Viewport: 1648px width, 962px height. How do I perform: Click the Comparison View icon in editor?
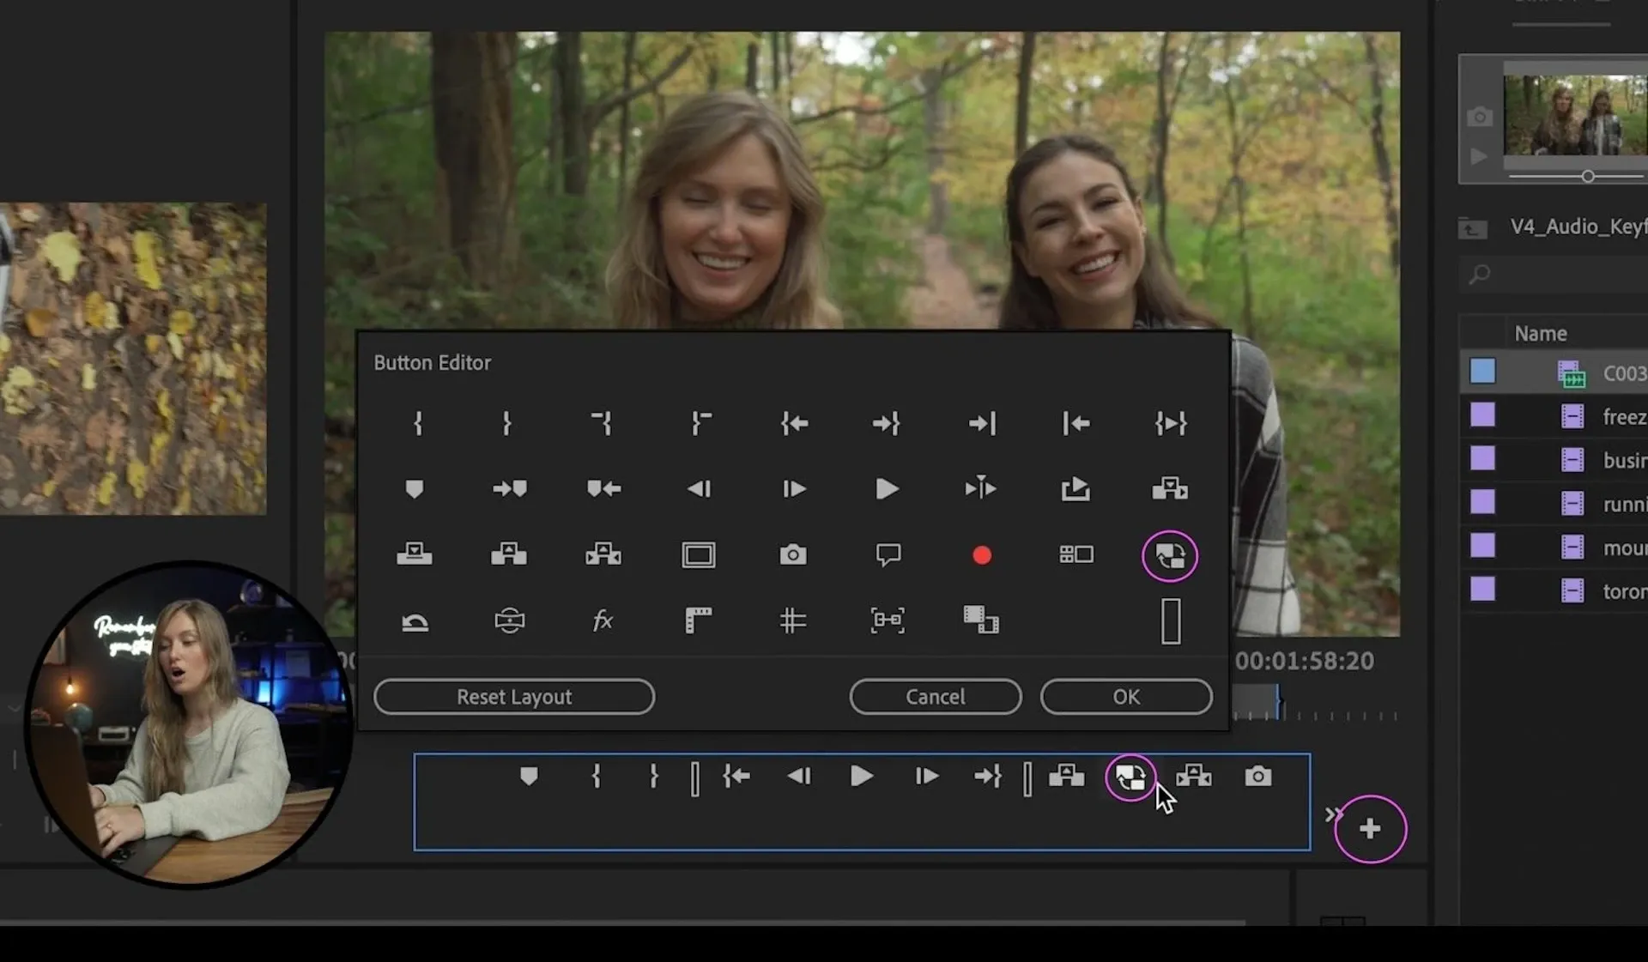click(981, 620)
